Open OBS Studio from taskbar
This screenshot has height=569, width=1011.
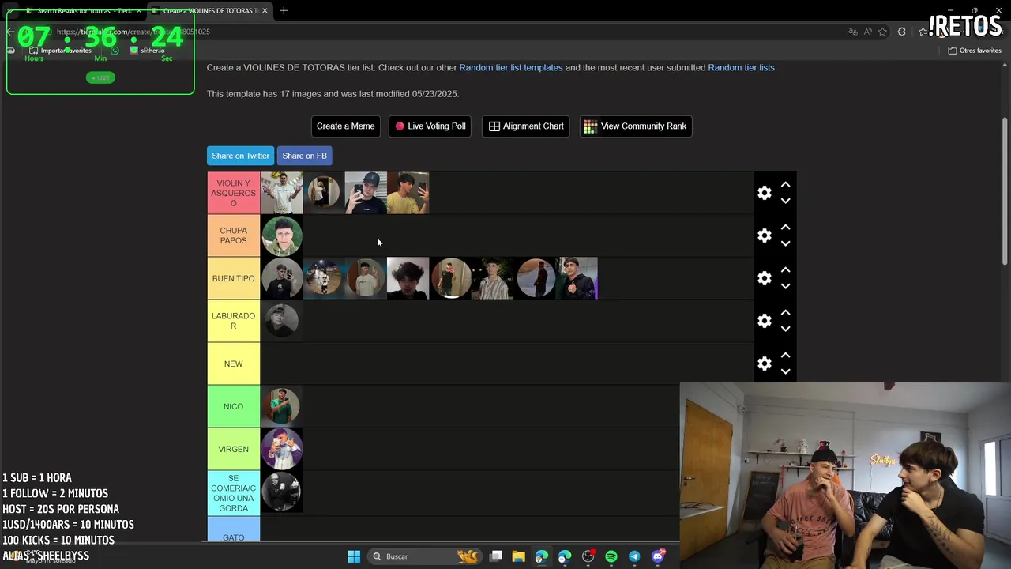(588, 556)
